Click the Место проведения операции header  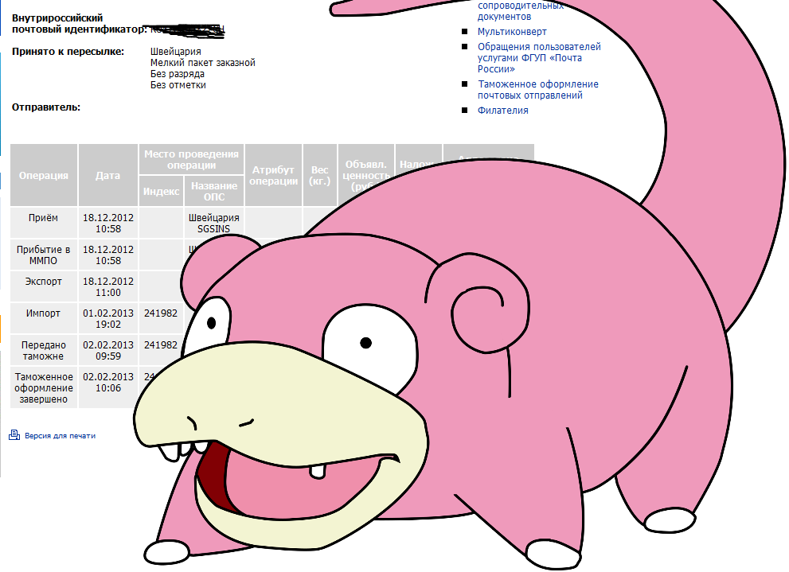(191, 159)
